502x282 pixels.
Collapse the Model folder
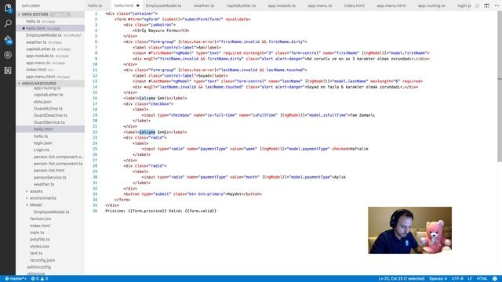coord(35,205)
